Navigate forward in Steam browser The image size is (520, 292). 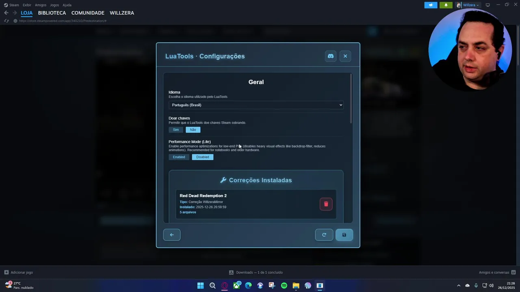pos(15,13)
